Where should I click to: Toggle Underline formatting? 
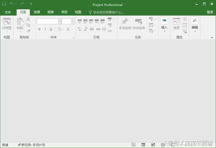pyautogui.click(x=51, y=29)
